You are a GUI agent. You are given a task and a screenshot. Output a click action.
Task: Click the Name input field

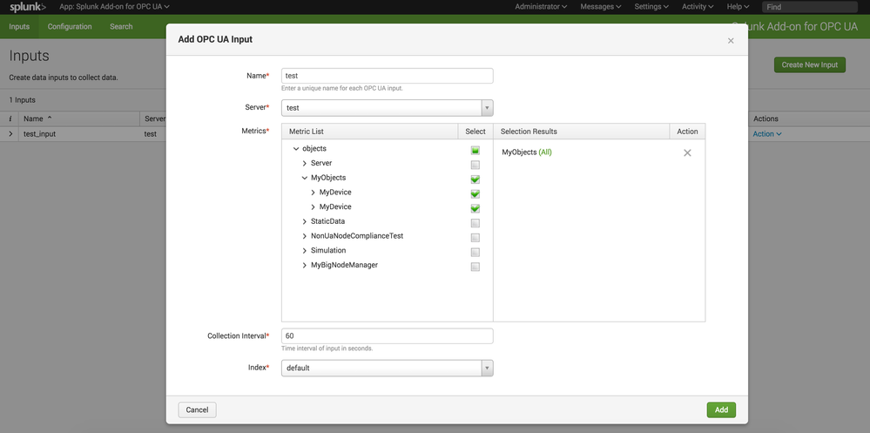click(388, 76)
